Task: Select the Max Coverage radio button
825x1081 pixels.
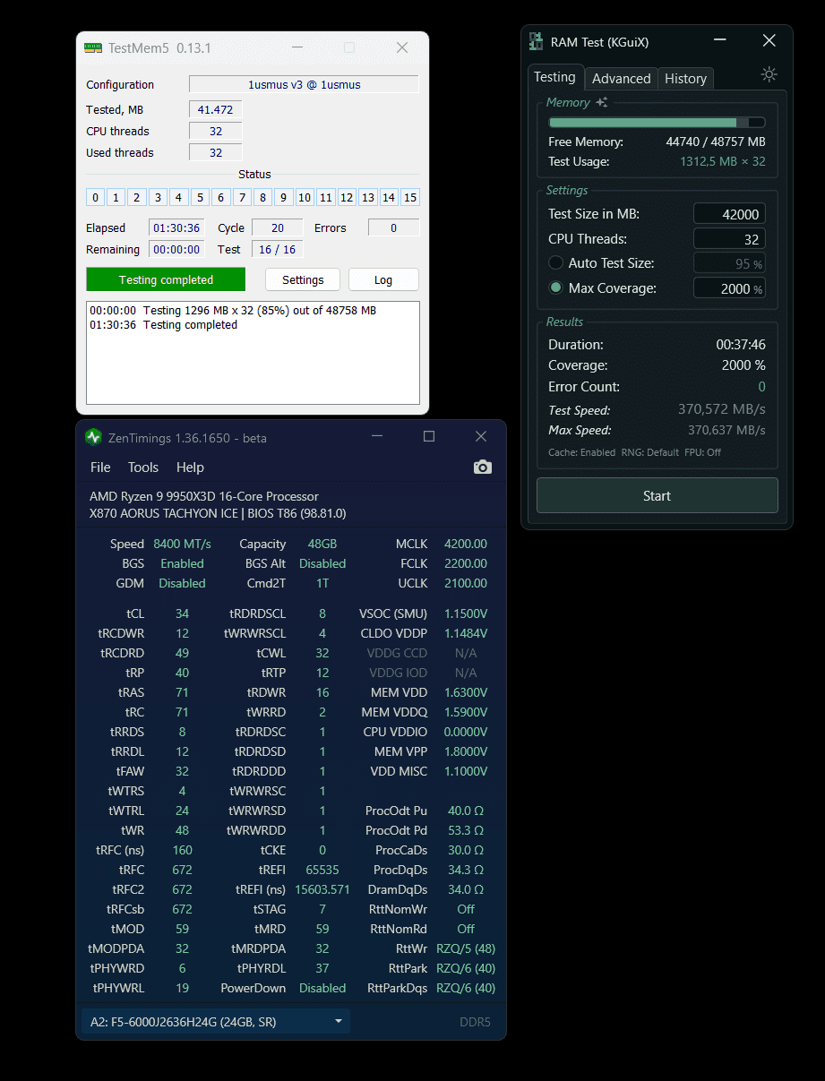Action: click(x=556, y=288)
